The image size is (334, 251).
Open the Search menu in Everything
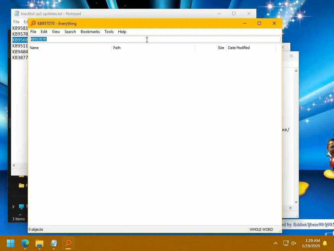(70, 32)
